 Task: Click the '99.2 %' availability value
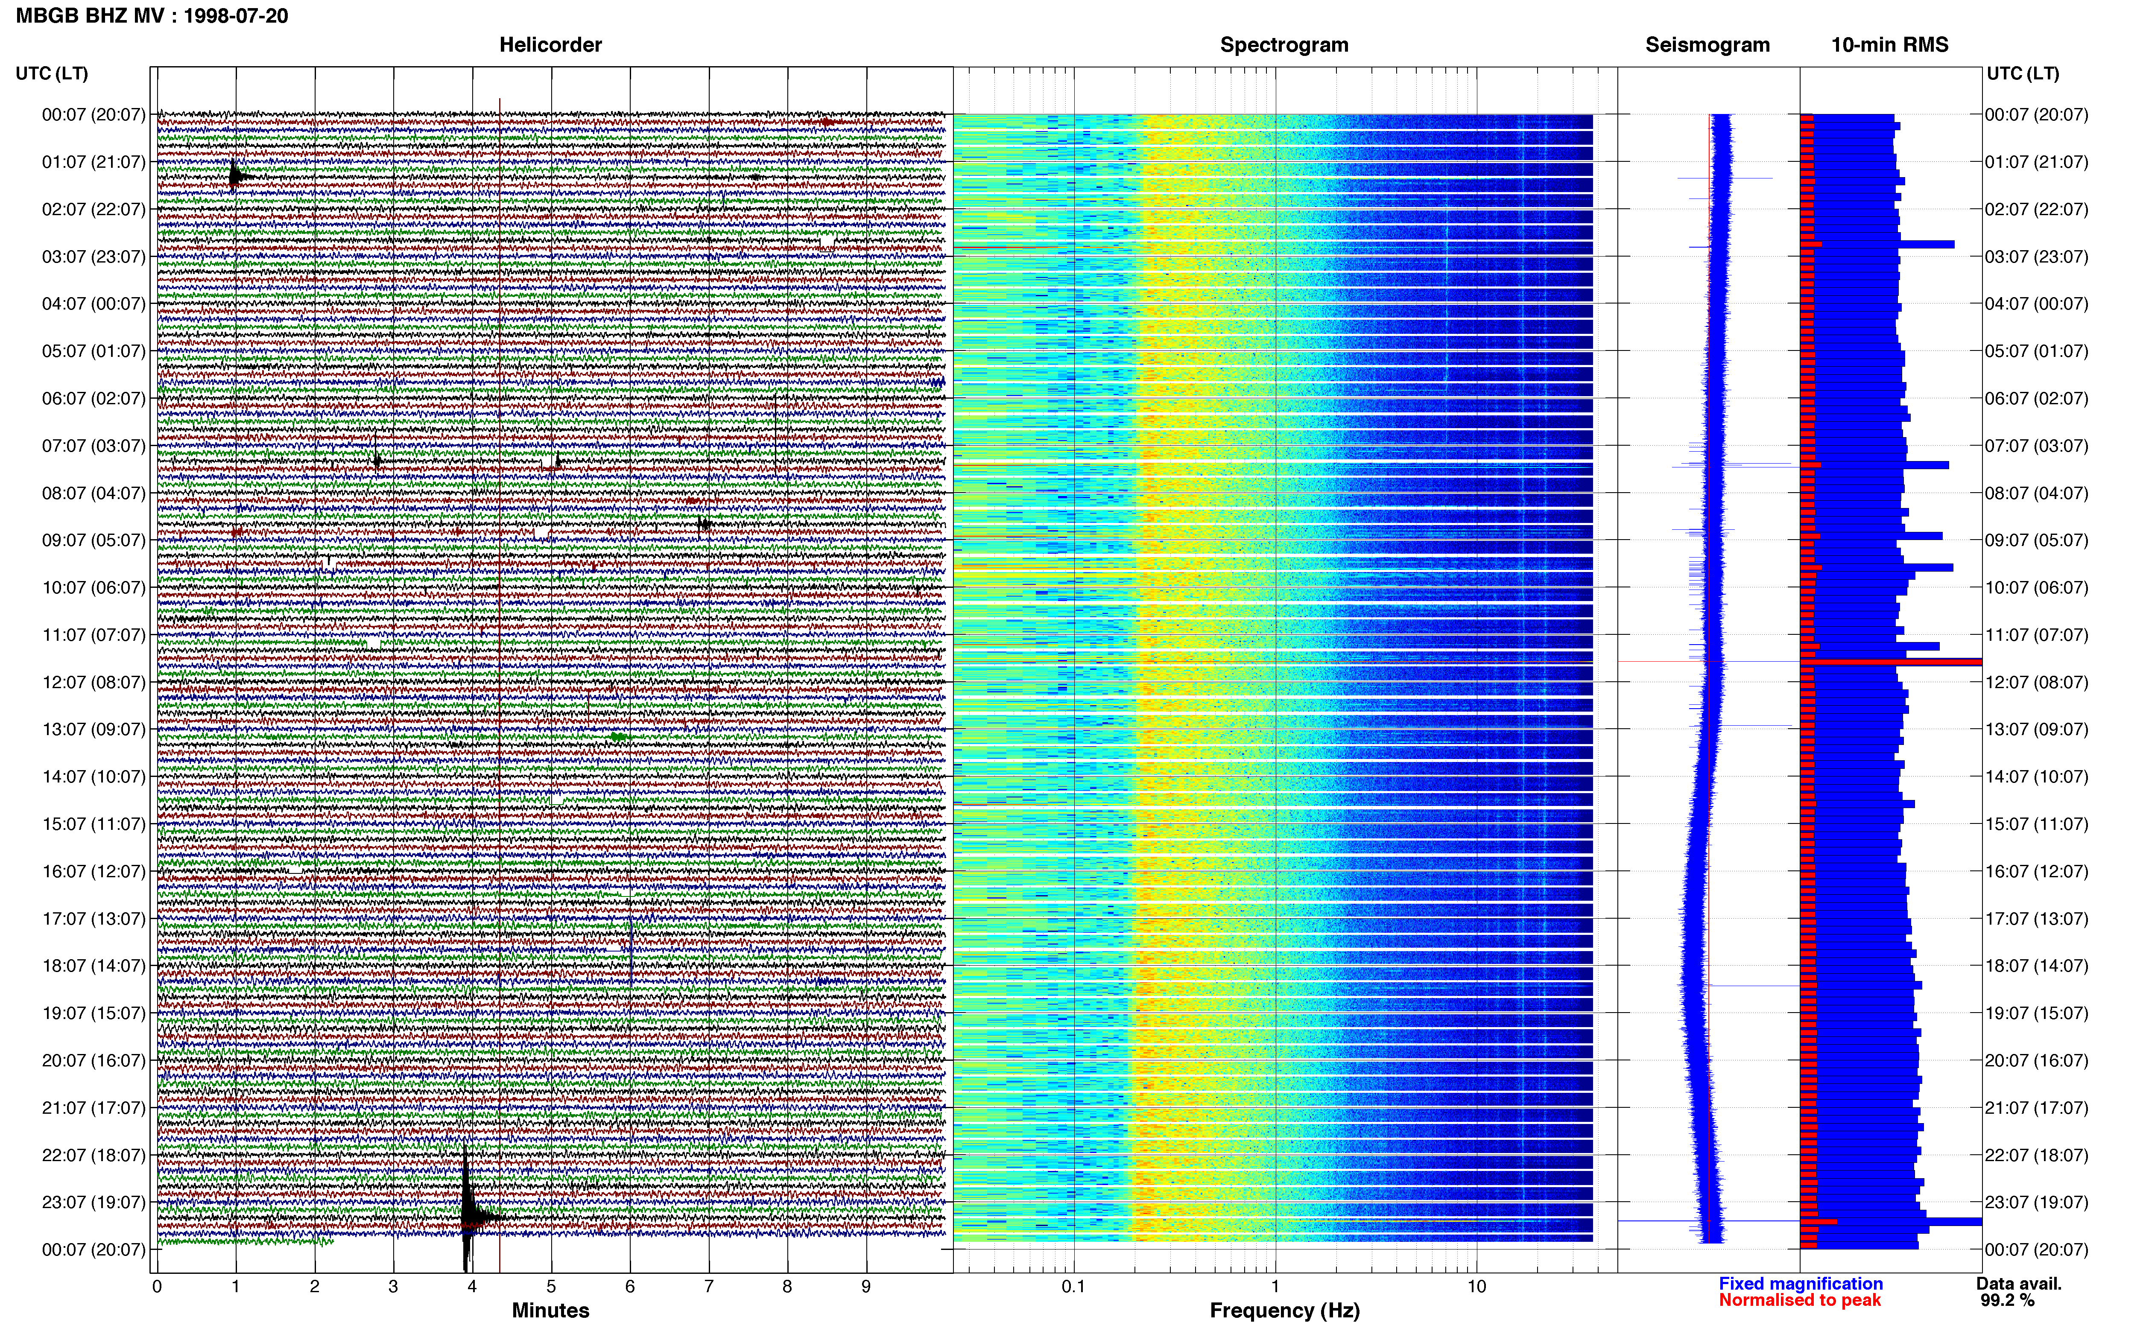click(x=2007, y=1300)
